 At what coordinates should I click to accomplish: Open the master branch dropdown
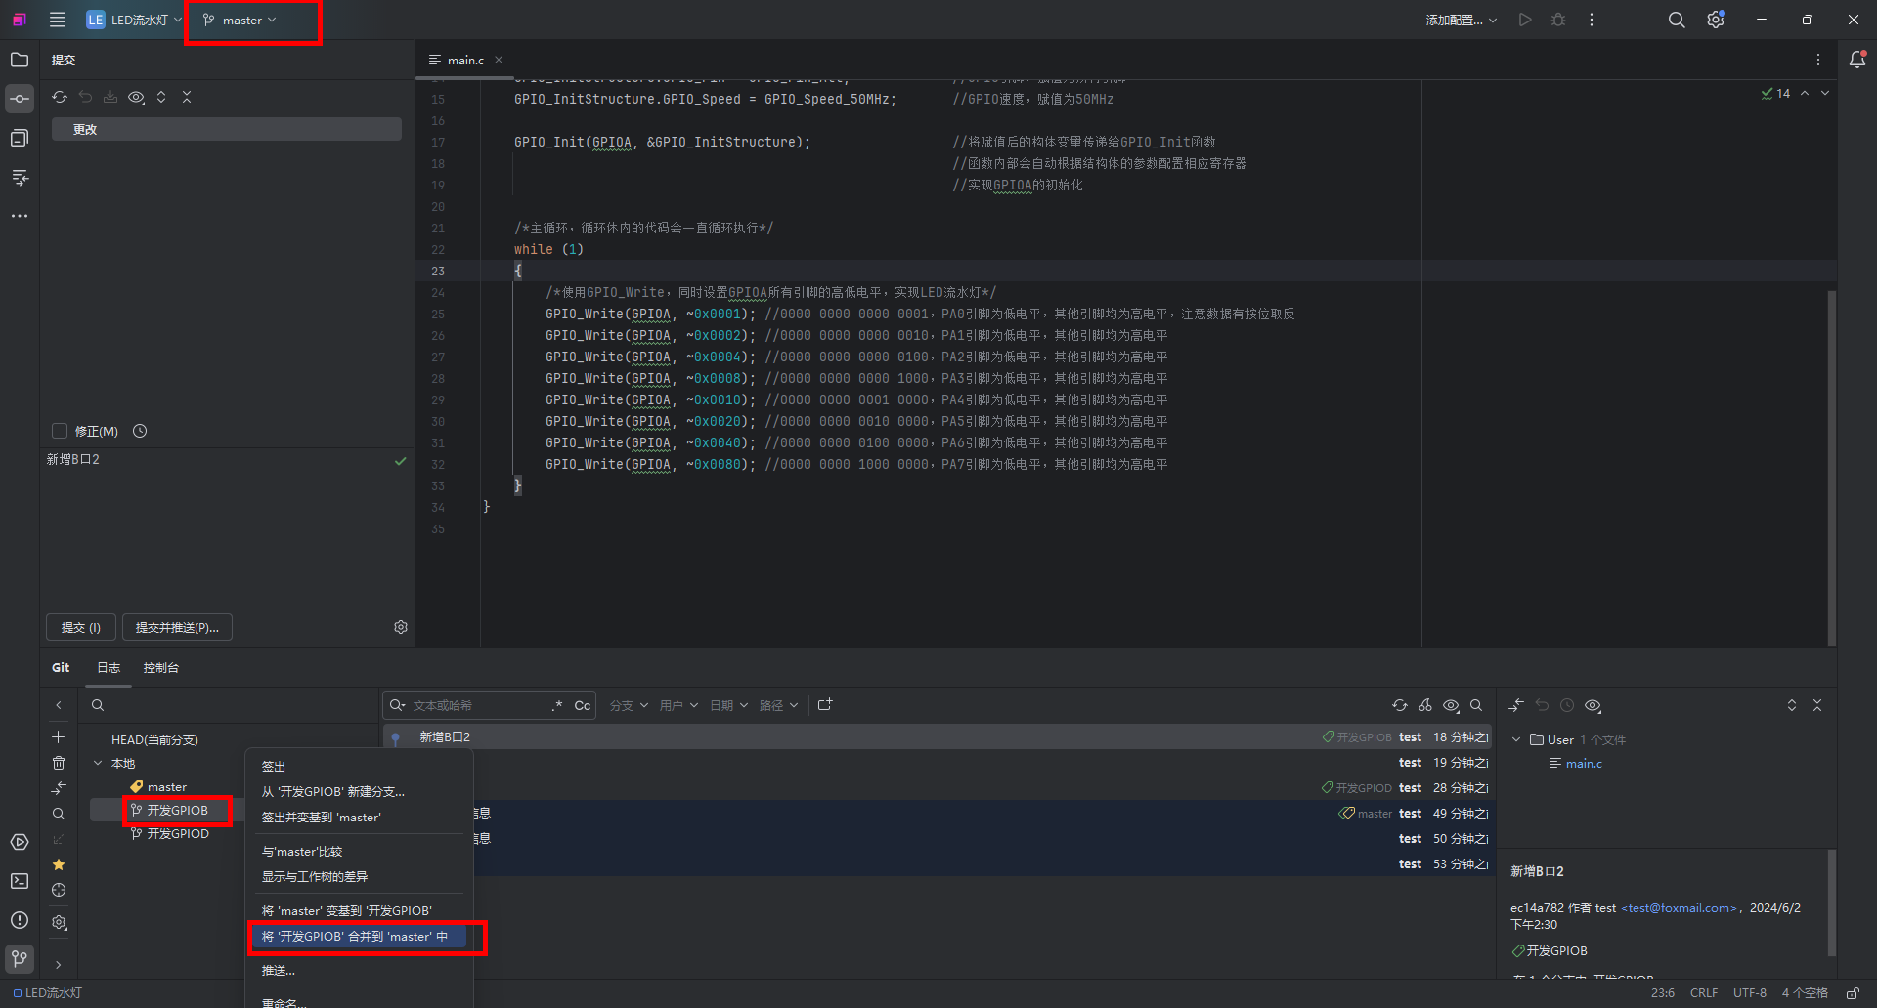(240, 20)
